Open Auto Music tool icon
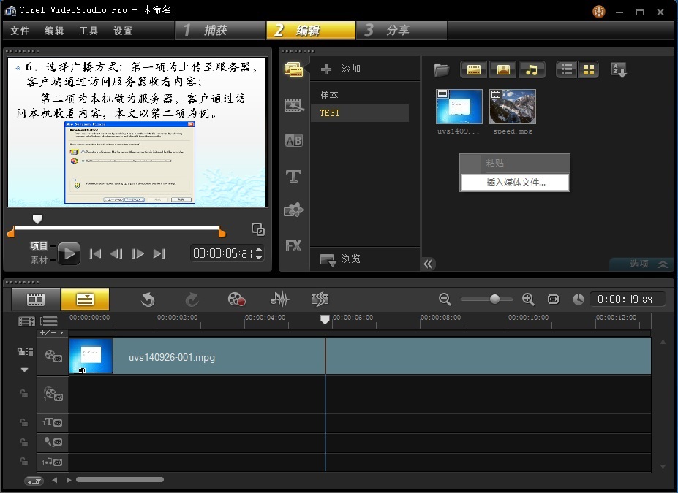The image size is (678, 493). click(x=320, y=299)
